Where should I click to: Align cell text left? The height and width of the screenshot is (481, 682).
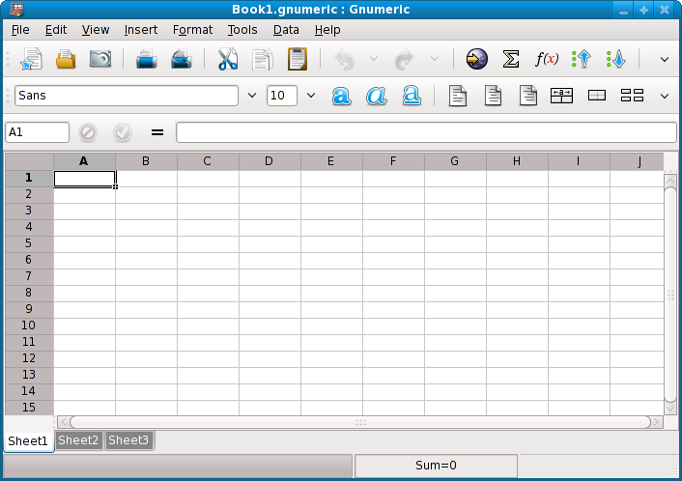coord(458,96)
